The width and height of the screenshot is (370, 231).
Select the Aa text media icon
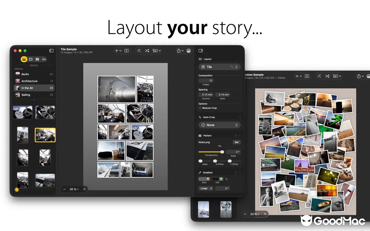coord(44,59)
